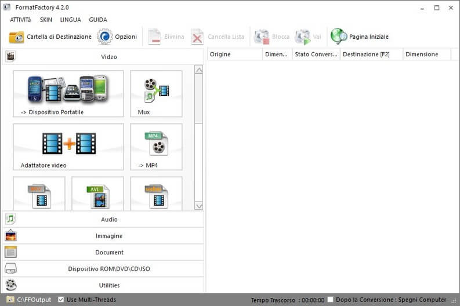
Task: Choose the -> MP4 conversion tile
Action: tap(156, 147)
